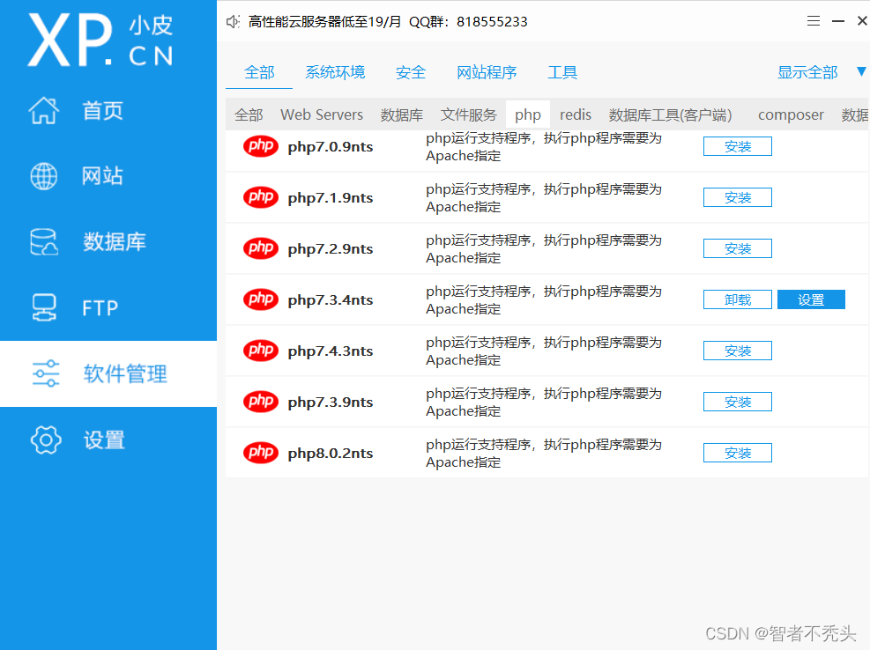This screenshot has height=650, width=870.
Task: Click the php7.3.4nts PHP logo
Action: click(x=261, y=299)
